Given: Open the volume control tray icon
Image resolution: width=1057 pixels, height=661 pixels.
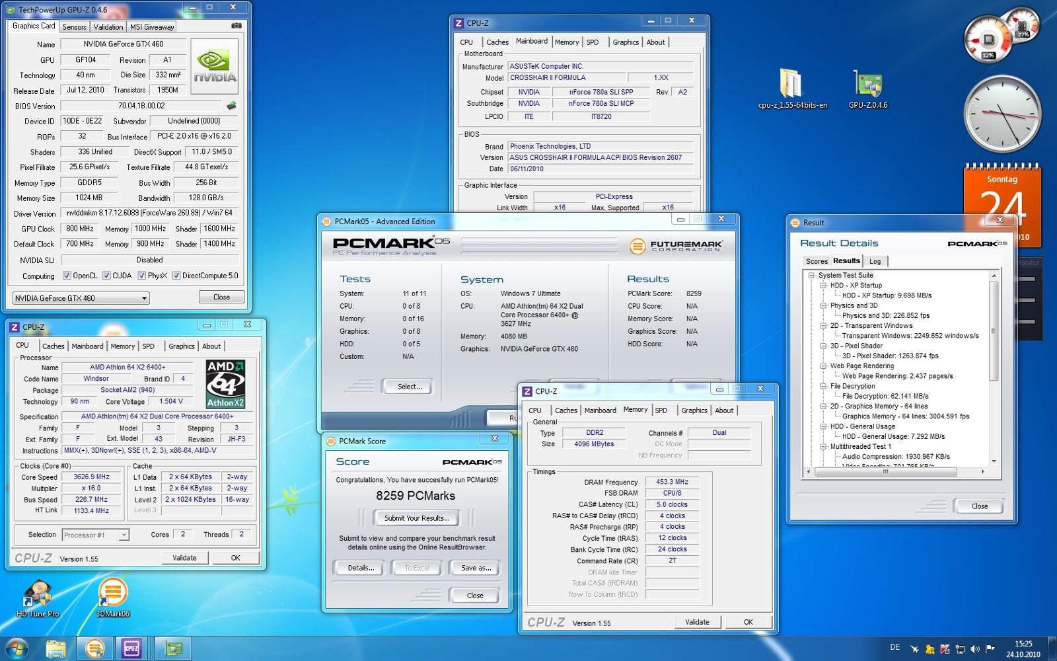Looking at the screenshot, I should 975,649.
